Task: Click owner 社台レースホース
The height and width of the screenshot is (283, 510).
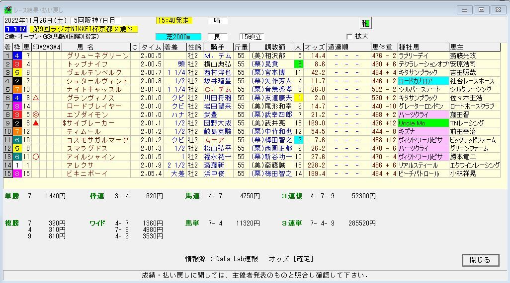Action: pyautogui.click(x=472, y=81)
